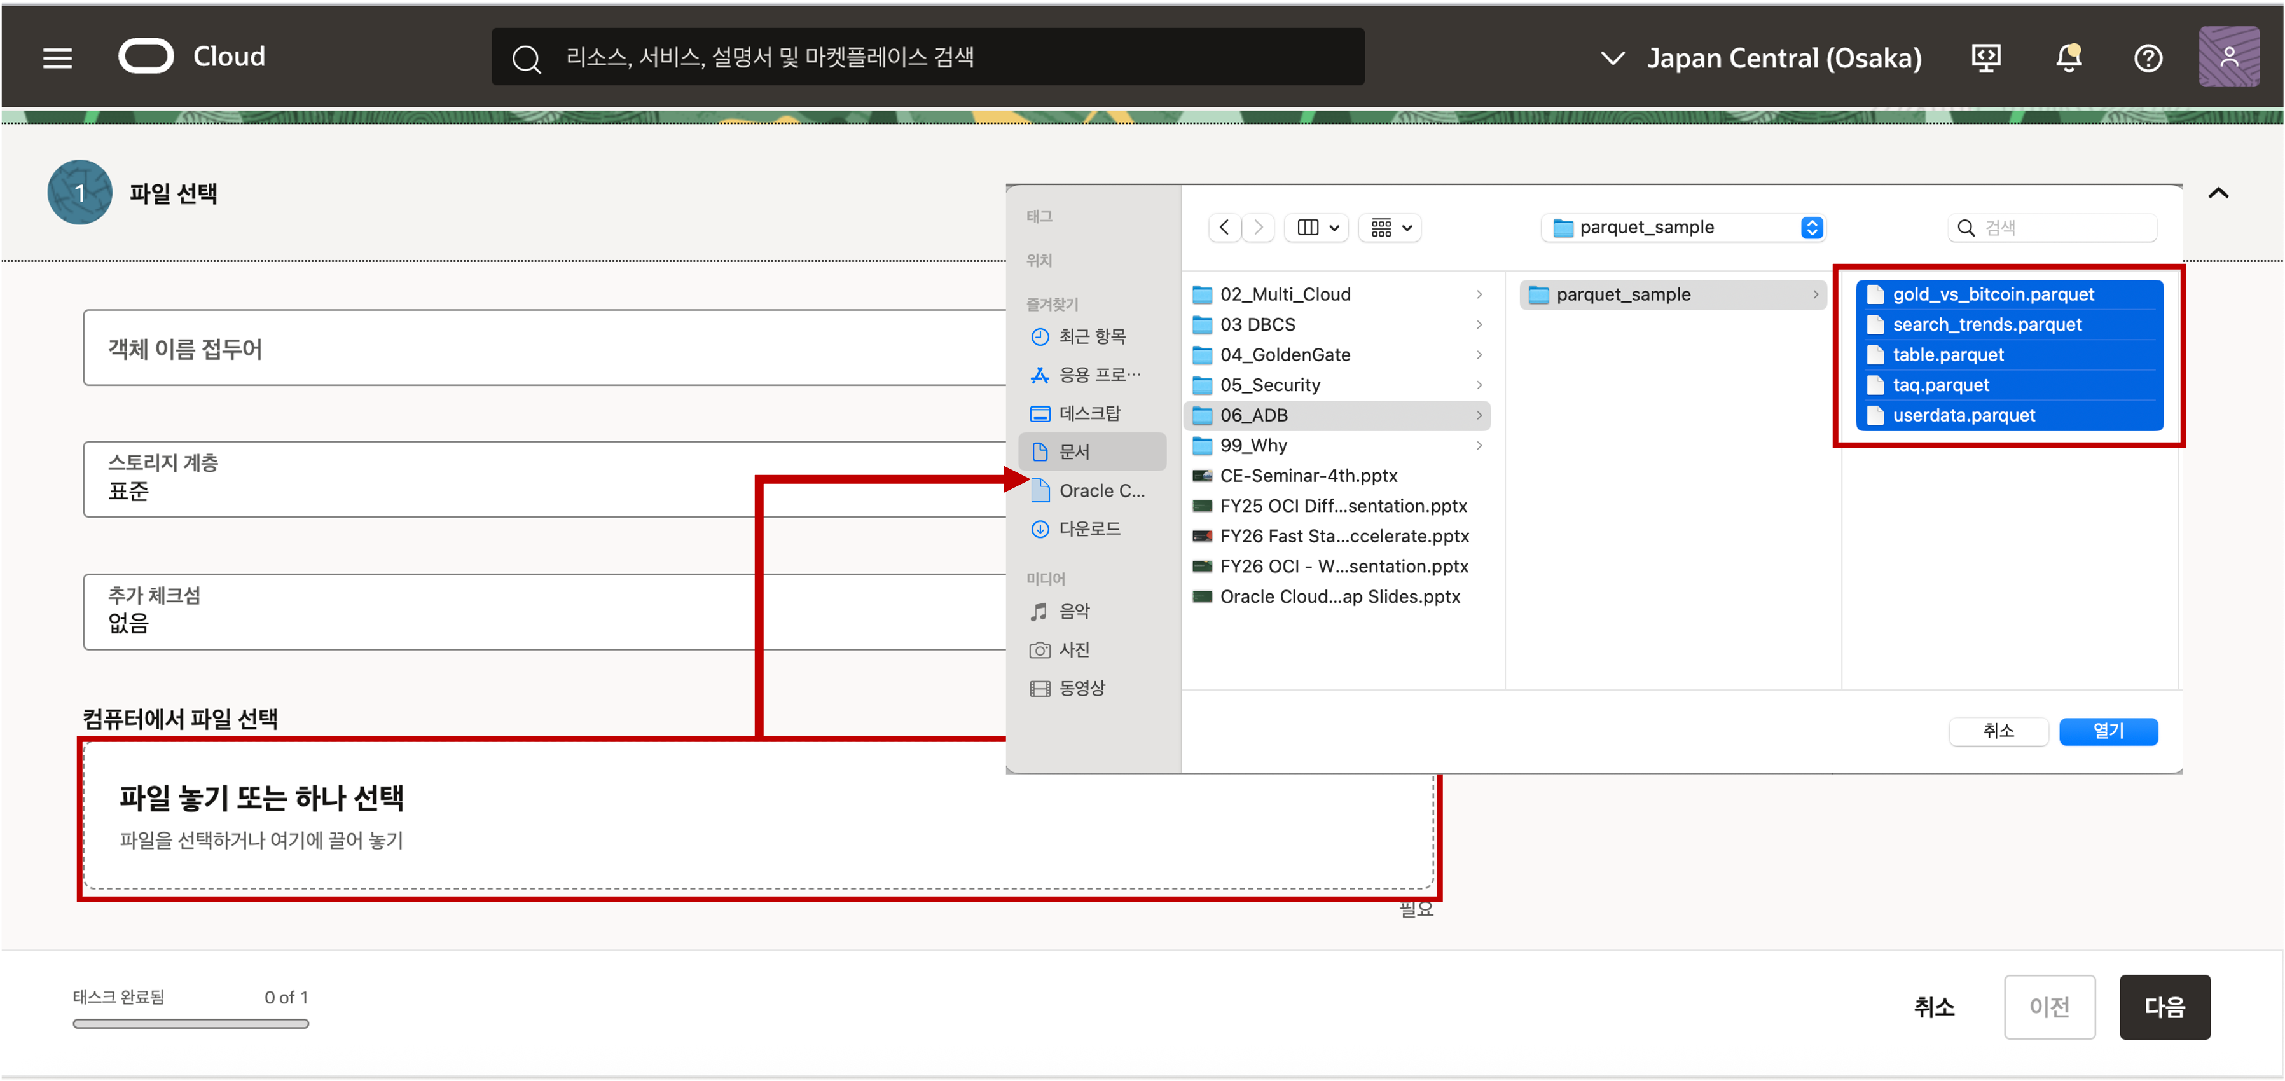Select Recent items in sidebar
Viewport: 2285px width, 1081px height.
(x=1092, y=337)
